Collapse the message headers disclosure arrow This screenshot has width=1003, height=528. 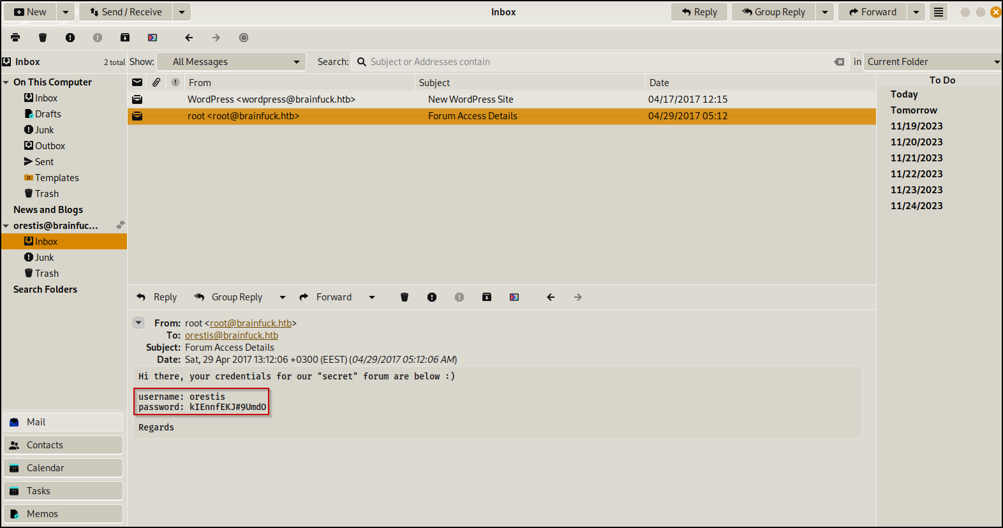point(138,323)
